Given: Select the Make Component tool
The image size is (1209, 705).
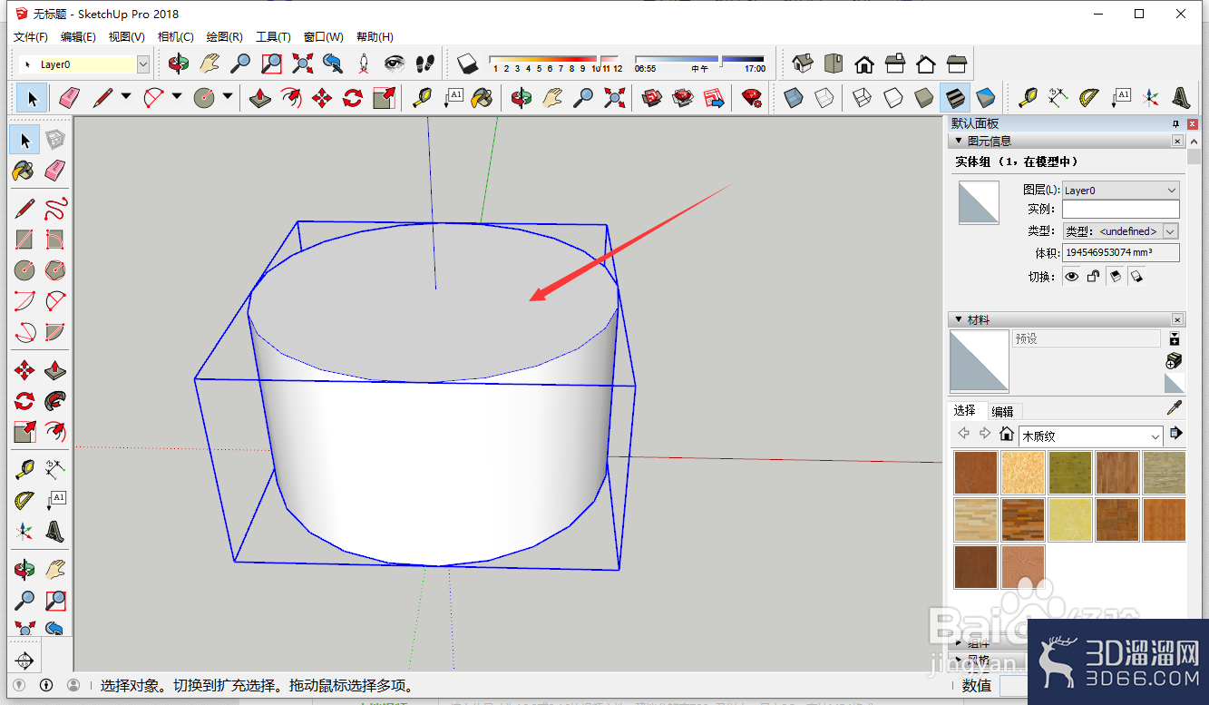Looking at the screenshot, I should tap(55, 140).
